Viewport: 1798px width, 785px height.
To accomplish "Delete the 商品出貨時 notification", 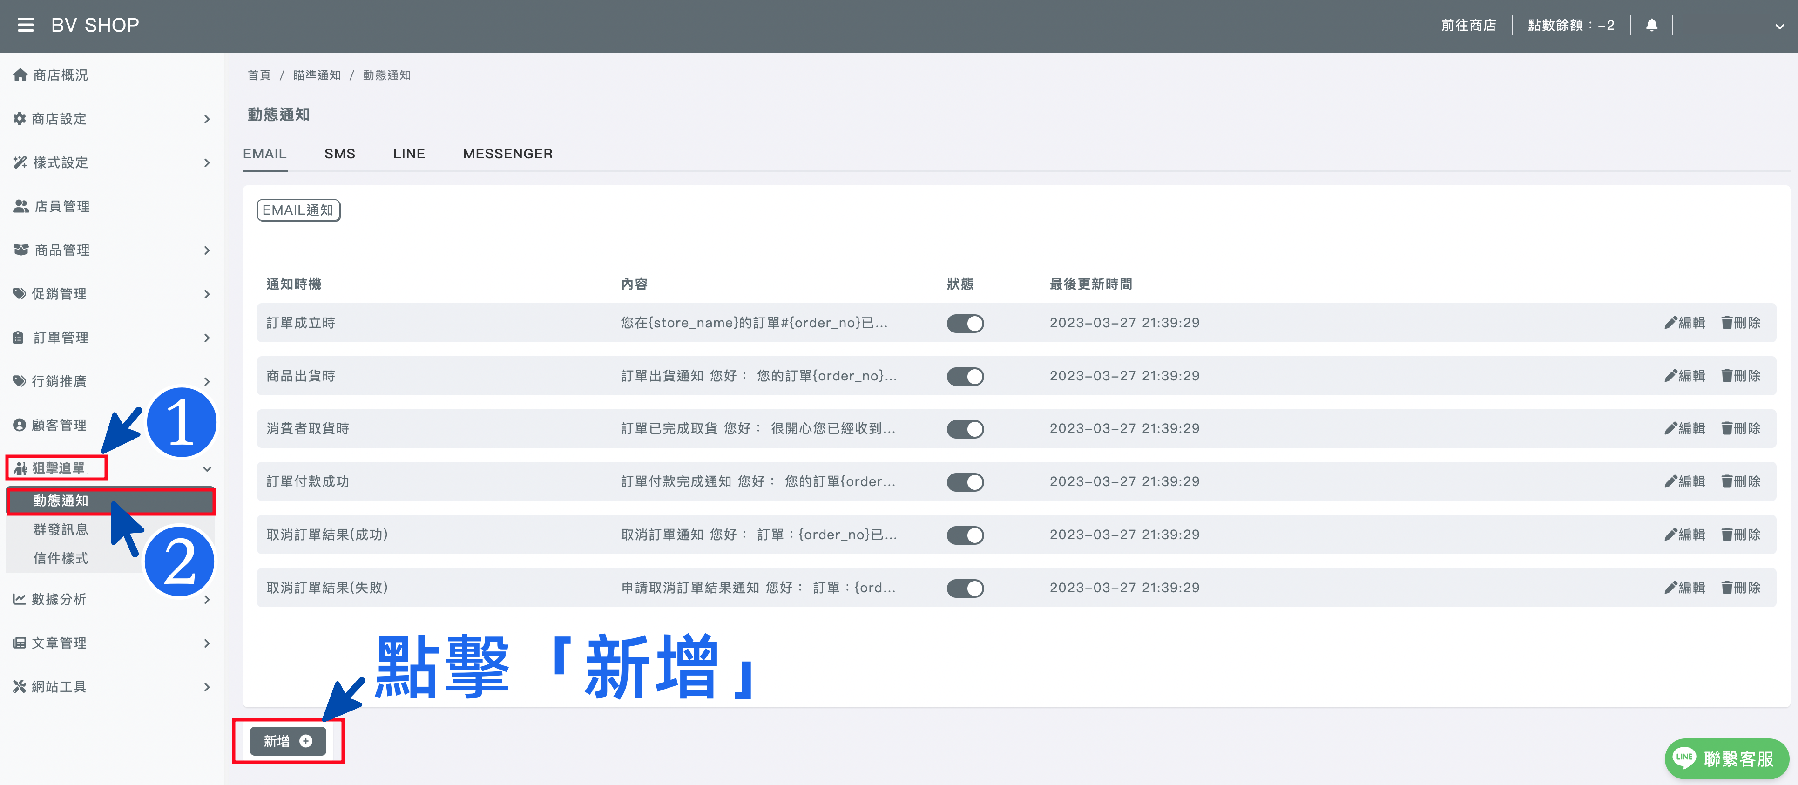I will [1741, 376].
